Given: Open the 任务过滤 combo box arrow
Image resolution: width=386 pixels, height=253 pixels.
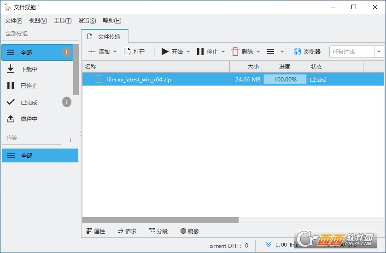Looking at the screenshot, I should click(x=379, y=52).
